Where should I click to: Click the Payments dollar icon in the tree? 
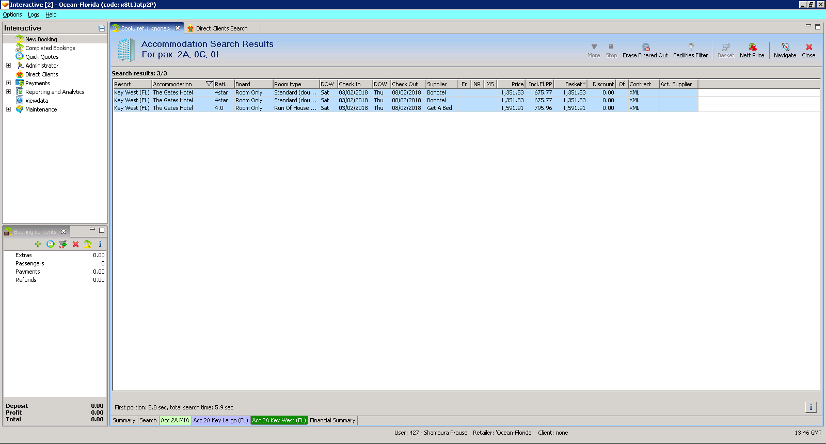[x=20, y=83]
